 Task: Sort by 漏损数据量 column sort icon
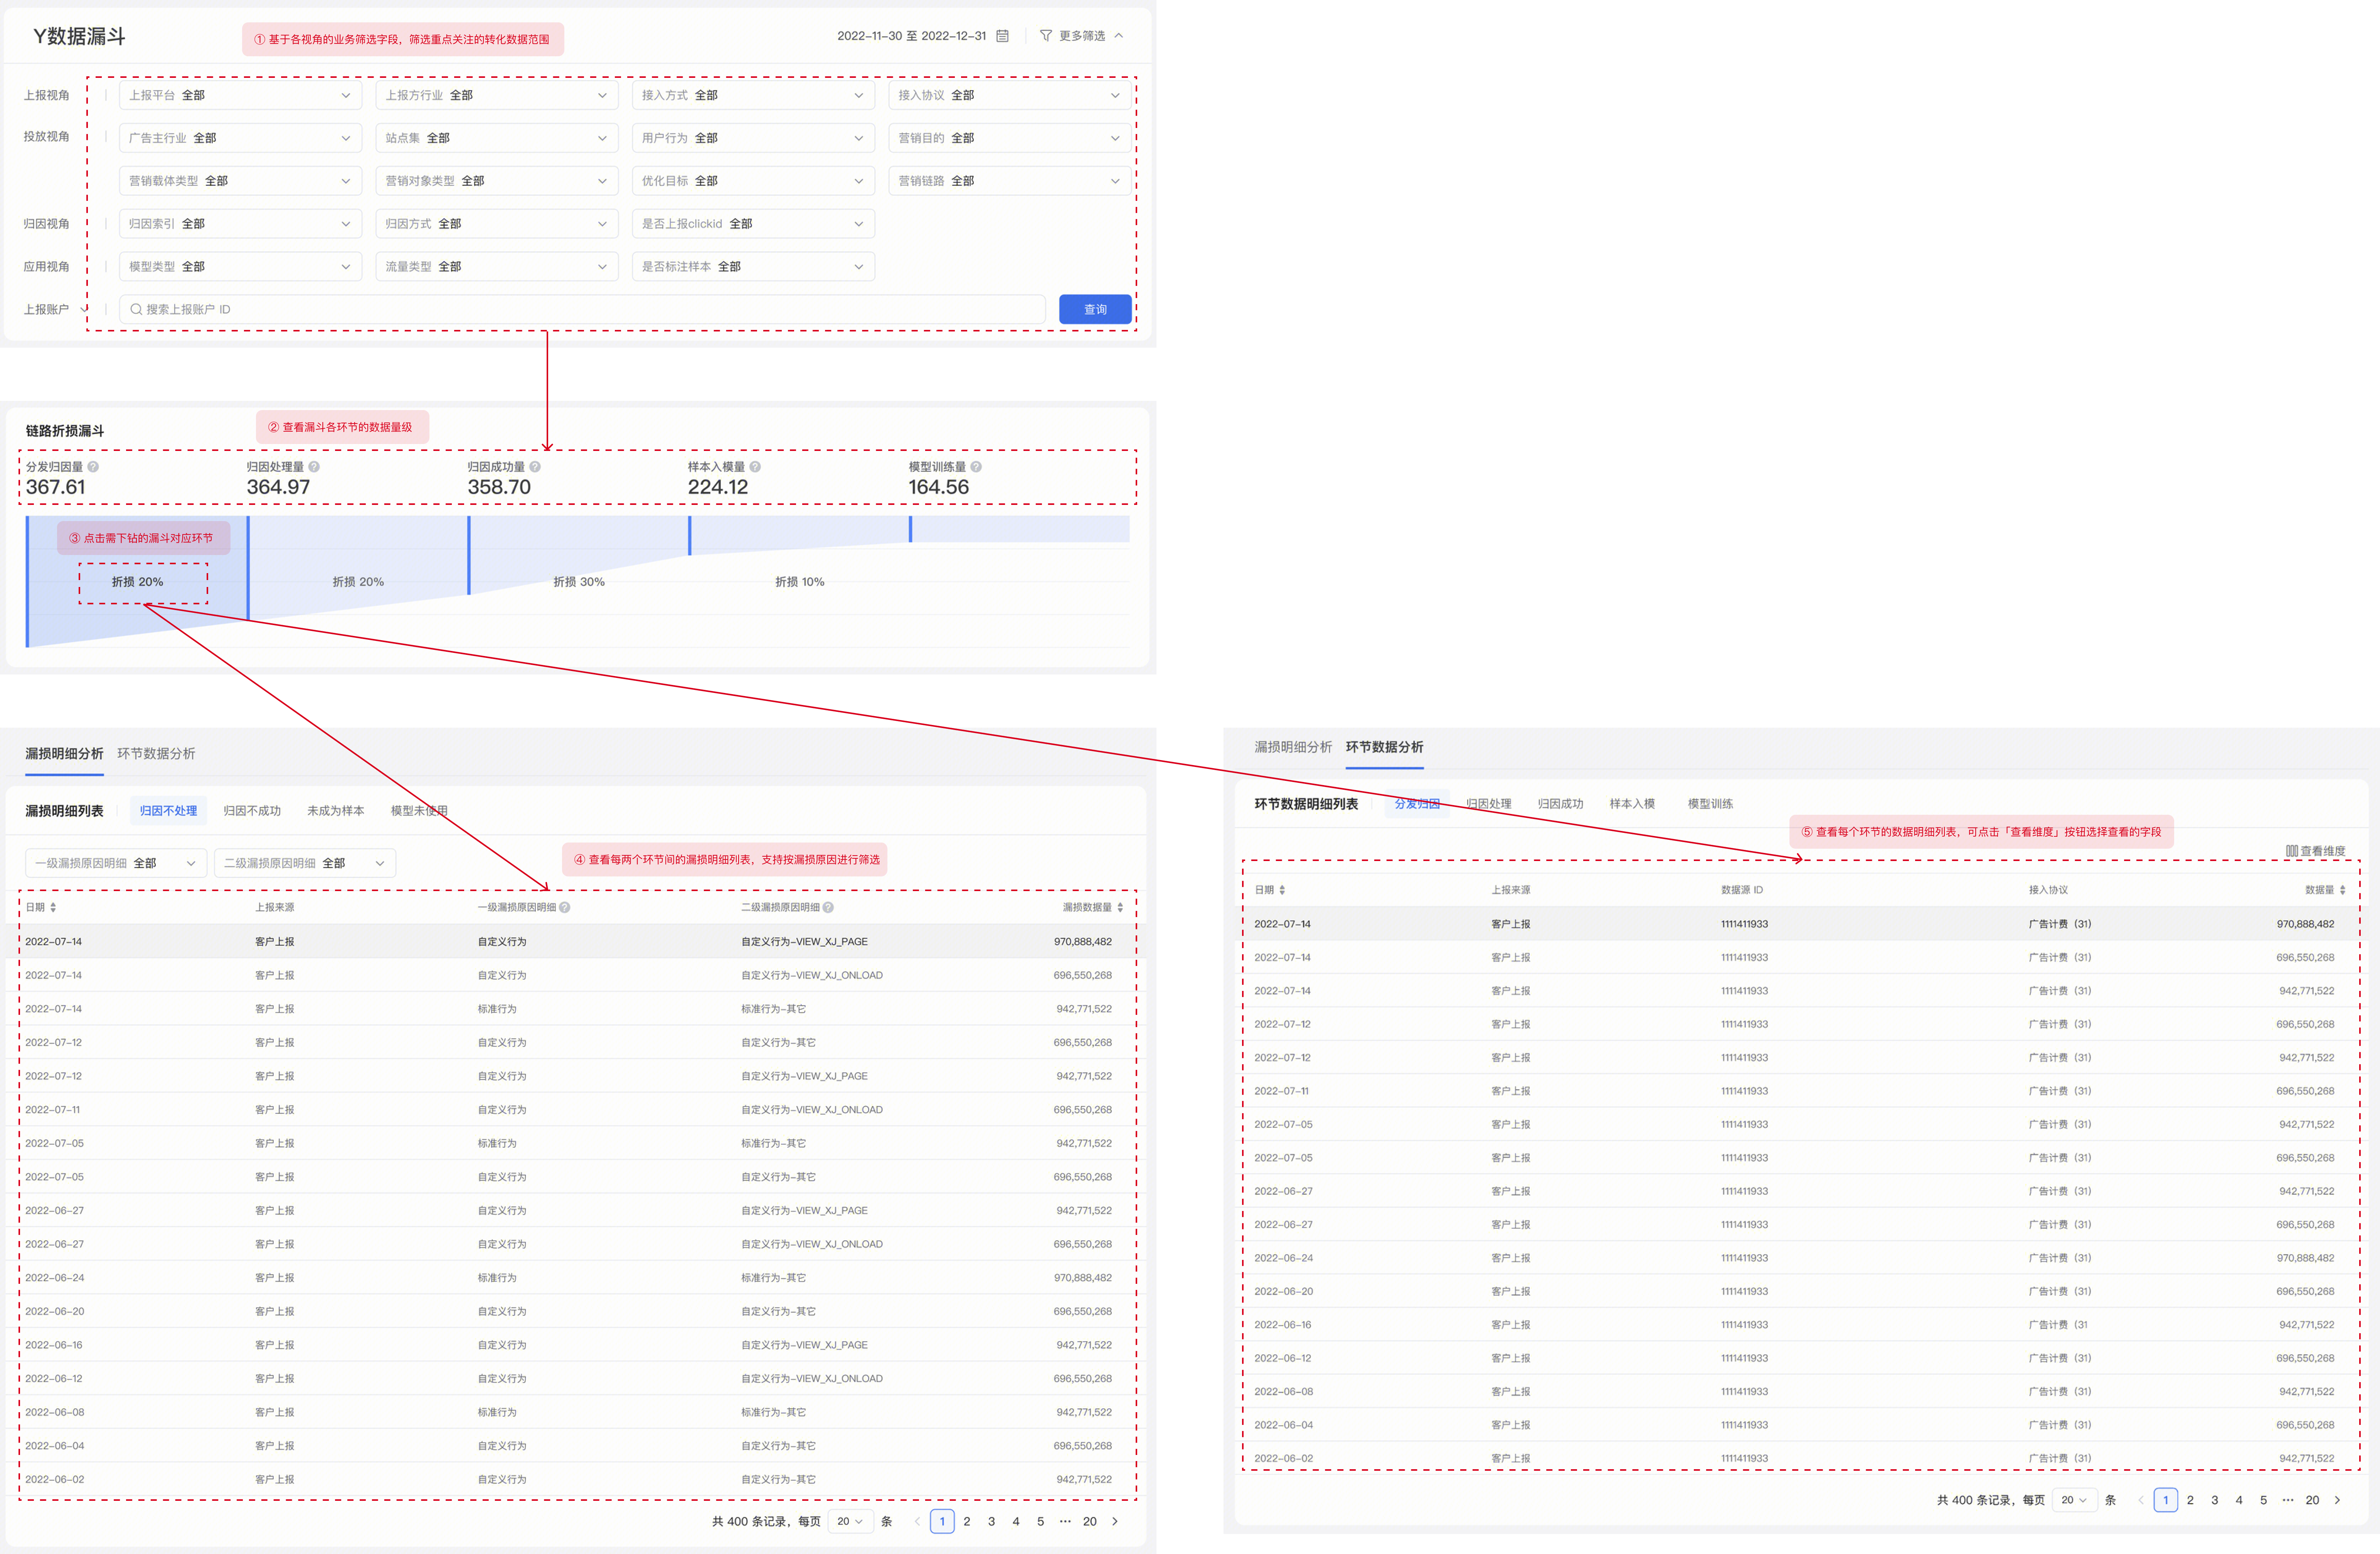pyautogui.click(x=1120, y=907)
